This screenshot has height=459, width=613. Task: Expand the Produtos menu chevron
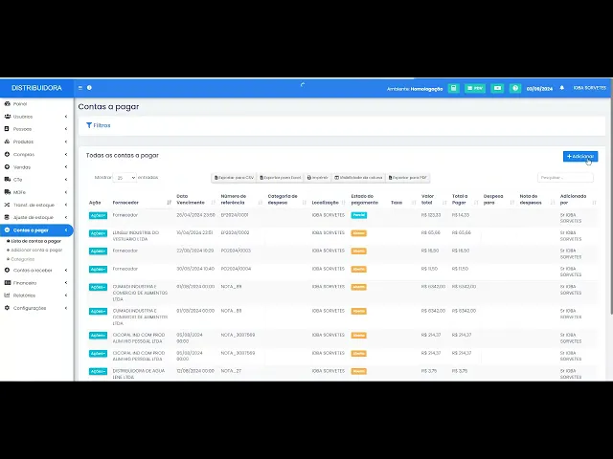pyautogui.click(x=66, y=142)
